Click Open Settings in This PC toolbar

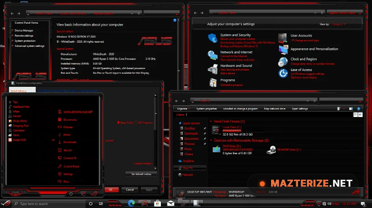(299, 109)
